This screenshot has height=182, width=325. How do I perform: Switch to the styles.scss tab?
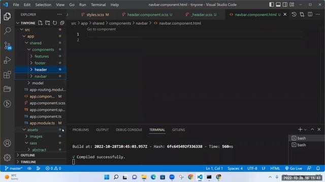point(95,15)
